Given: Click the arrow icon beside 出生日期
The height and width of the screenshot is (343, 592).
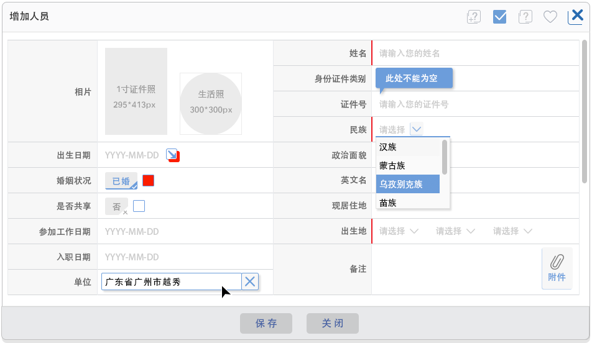Looking at the screenshot, I should coord(172,155).
